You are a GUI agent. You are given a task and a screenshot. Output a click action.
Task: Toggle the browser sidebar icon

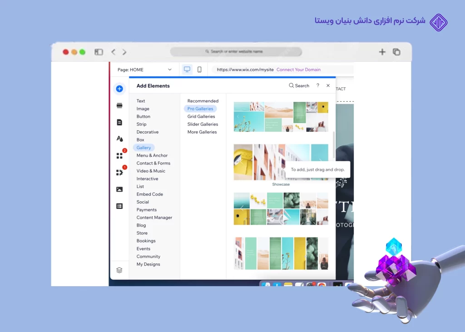[x=99, y=52]
